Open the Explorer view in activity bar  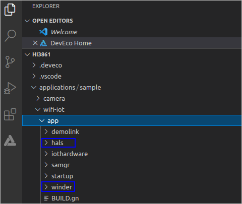(10, 10)
